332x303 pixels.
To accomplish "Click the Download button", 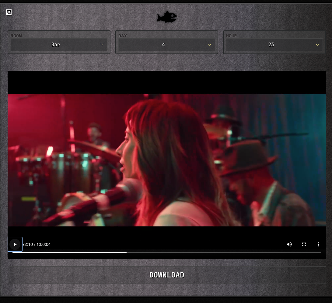I will click(167, 275).
